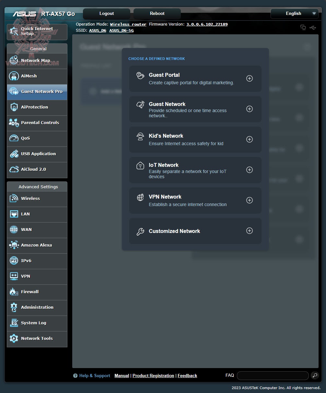
Task: Click the FAQ search input field
Action: click(273, 376)
